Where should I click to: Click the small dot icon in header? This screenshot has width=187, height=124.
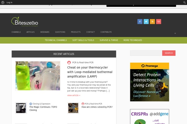tap(175, 33)
